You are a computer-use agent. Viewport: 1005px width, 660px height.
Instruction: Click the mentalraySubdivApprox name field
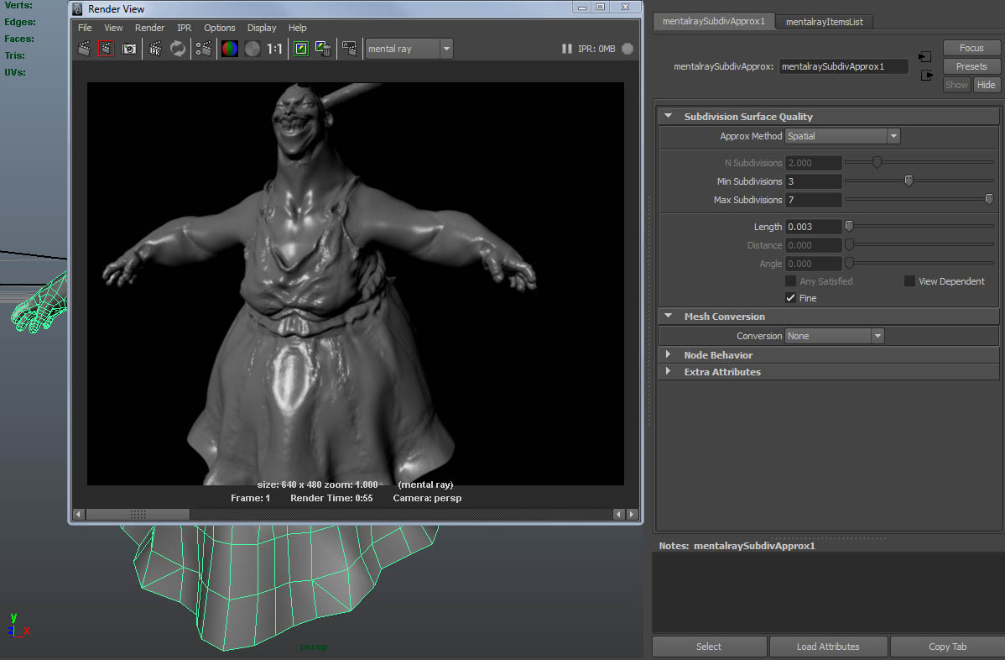[x=843, y=66]
